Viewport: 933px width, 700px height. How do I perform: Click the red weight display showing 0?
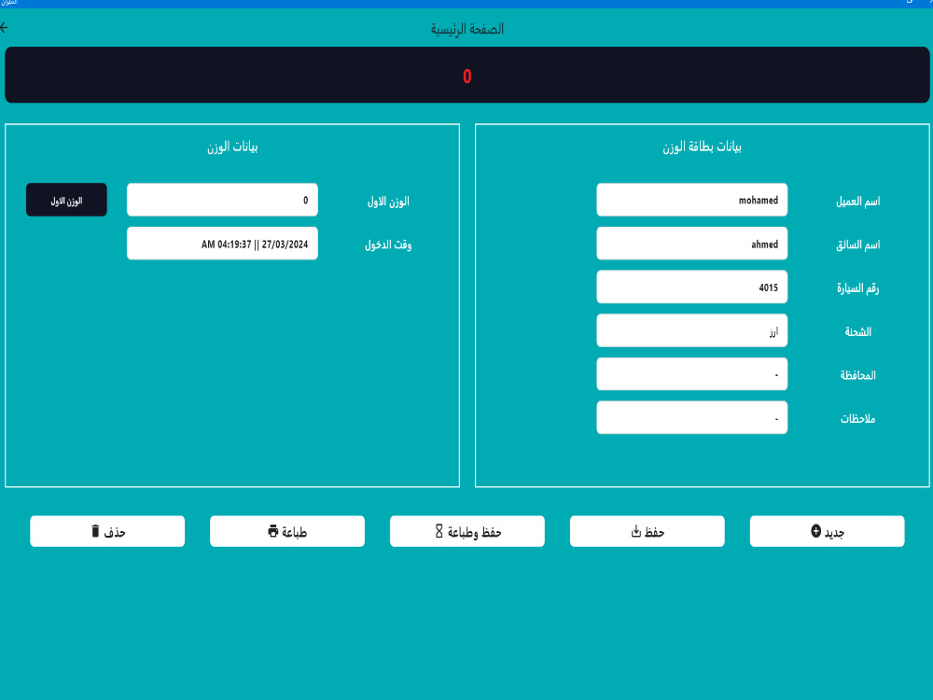tap(466, 74)
